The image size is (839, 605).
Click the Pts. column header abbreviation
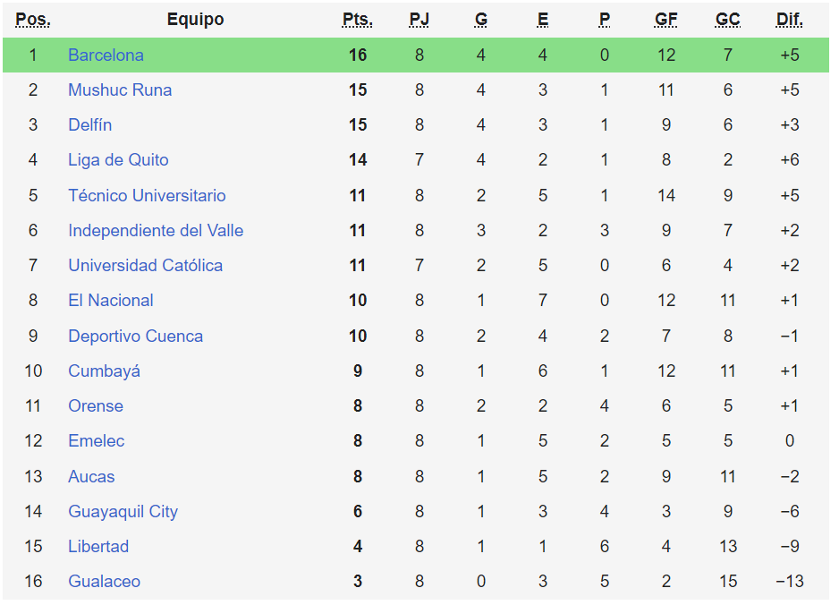(358, 20)
